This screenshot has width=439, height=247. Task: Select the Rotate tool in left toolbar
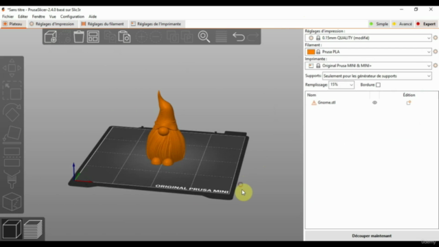(12, 112)
